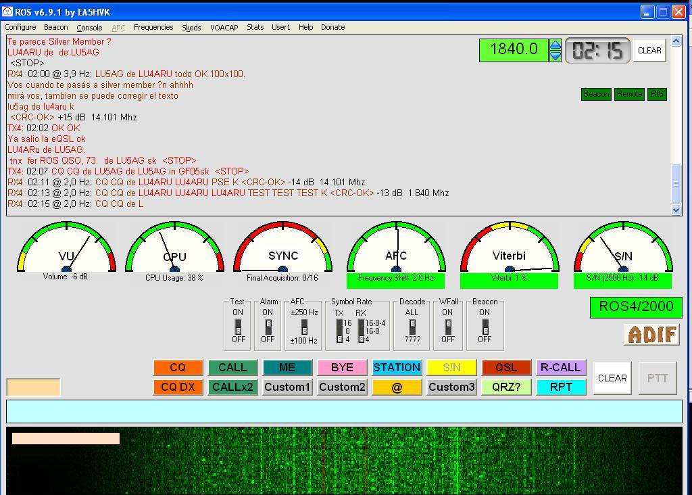The width and height of the screenshot is (692, 495).
Task: Toggle the Decode ALL switch
Action: tap(412, 327)
